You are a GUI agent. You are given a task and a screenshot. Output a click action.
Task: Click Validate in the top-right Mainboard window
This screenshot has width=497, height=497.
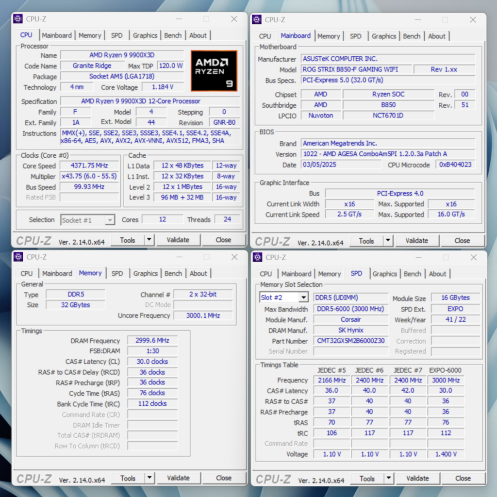[x=417, y=241]
